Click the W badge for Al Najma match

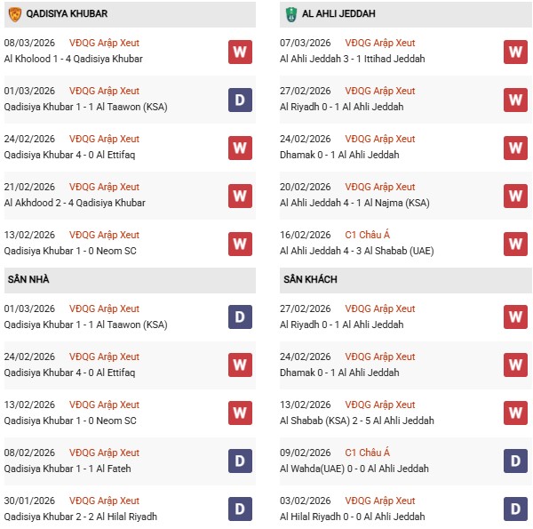[x=516, y=196]
